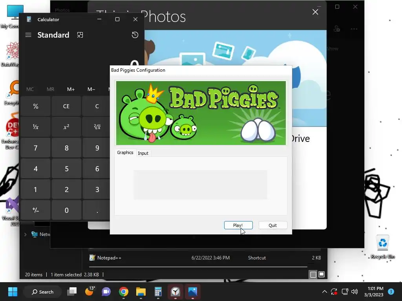The image size is (402, 301).
Task: Click the sync status tray icon
Action: tap(334, 292)
